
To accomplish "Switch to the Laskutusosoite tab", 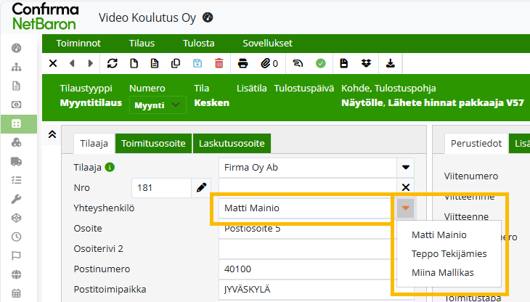I will pos(232,144).
